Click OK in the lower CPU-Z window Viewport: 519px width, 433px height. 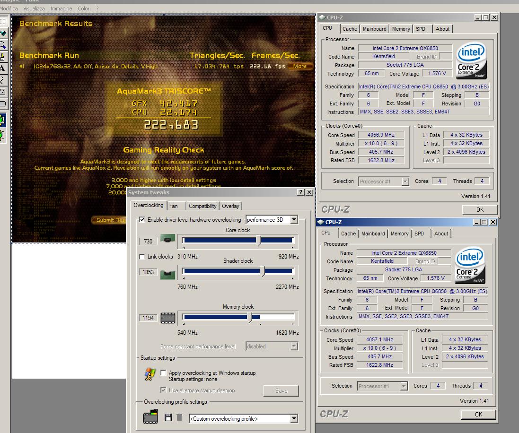coord(478,415)
